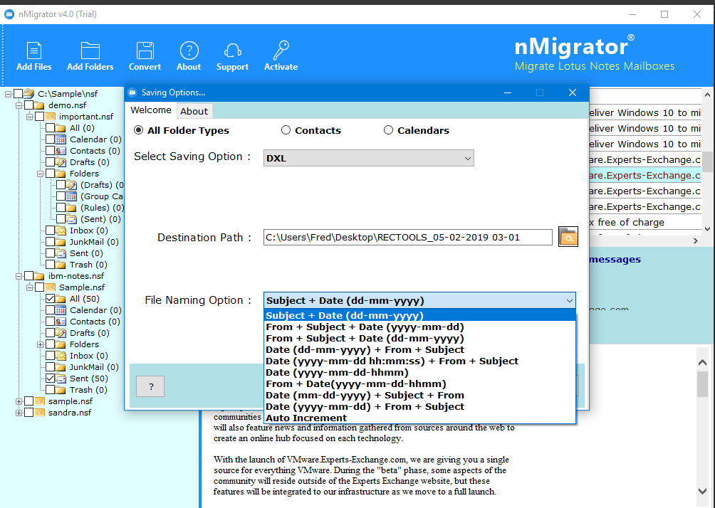715x508 pixels.
Task: Click the sample.nsf mailbox icon
Action: pos(40,401)
